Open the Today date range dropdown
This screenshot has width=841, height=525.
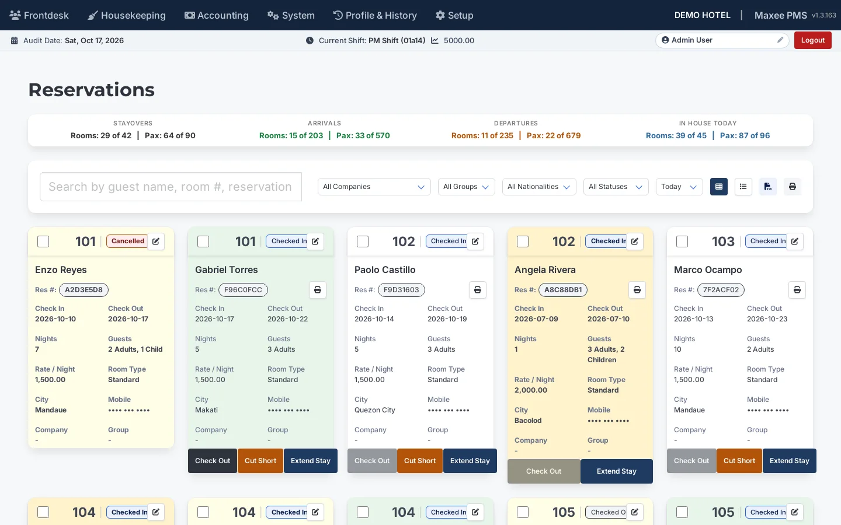click(x=679, y=187)
